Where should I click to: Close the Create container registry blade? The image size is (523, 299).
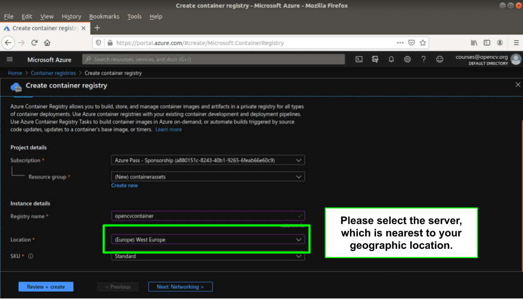point(518,85)
